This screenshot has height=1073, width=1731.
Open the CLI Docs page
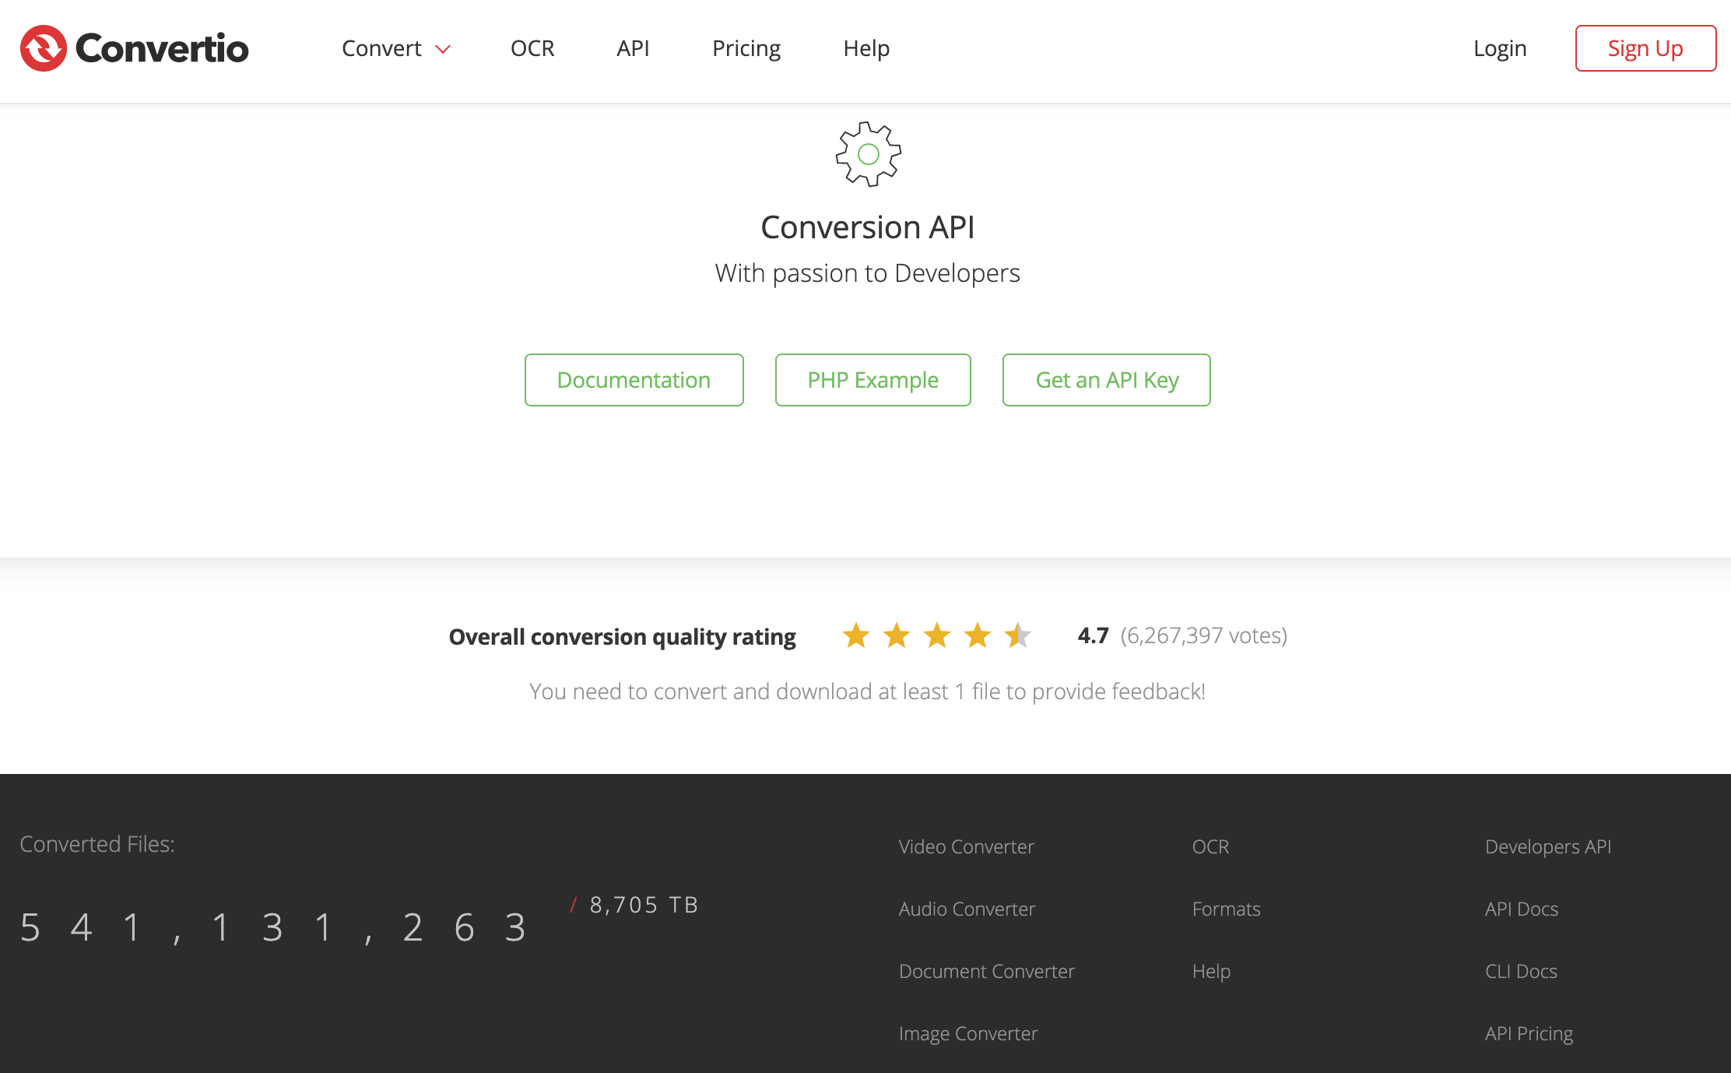[x=1520, y=971]
